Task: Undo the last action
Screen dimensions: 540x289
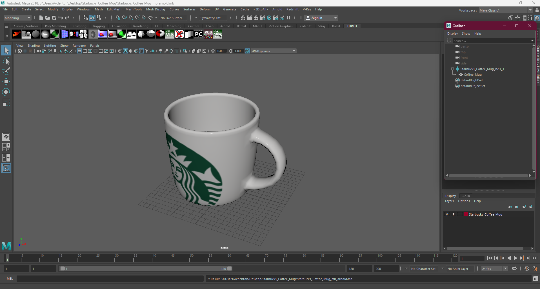Action: [61, 18]
